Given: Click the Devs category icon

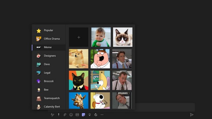Looking at the screenshot, I should [38, 64].
